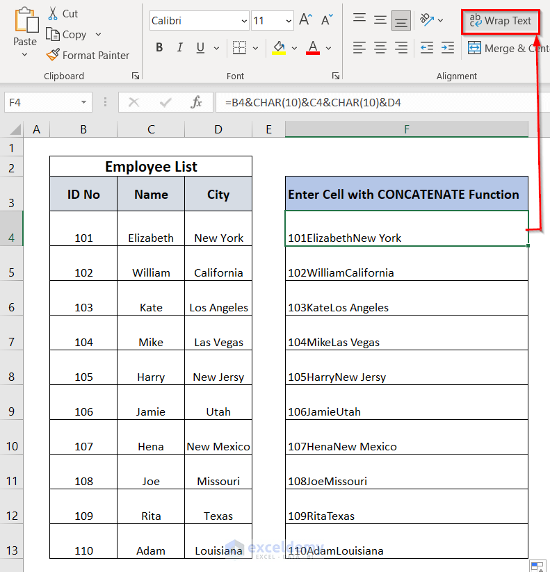Open the Clipboard dialog launcher

point(136,76)
